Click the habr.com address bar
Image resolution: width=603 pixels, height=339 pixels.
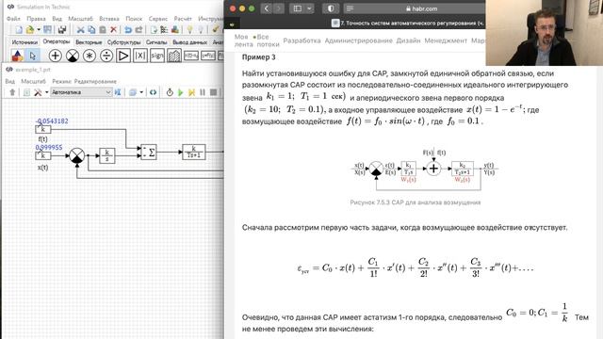[415, 8]
